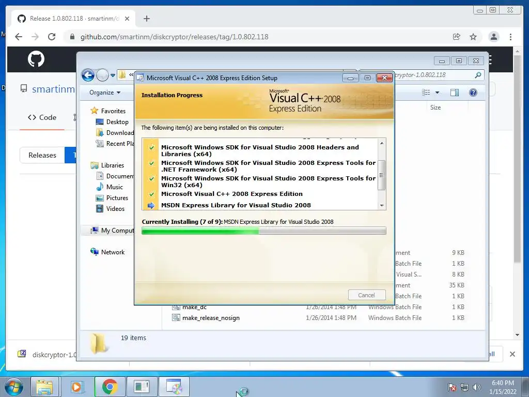Click the back arrow in Explorer window
The width and height of the screenshot is (529, 397).
pos(88,75)
